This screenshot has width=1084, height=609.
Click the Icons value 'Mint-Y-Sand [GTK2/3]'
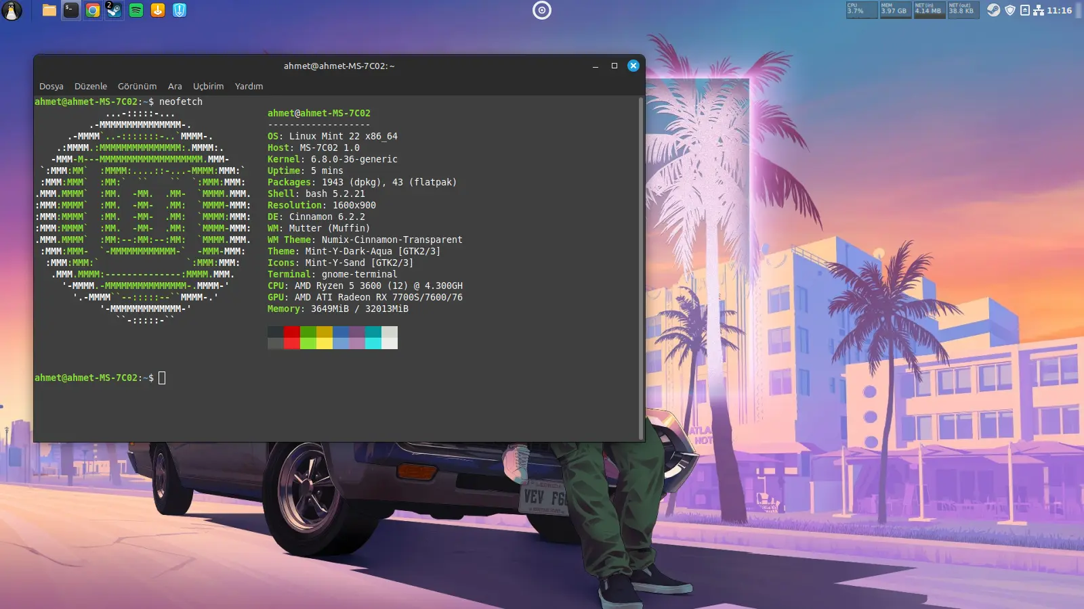pyautogui.click(x=360, y=263)
